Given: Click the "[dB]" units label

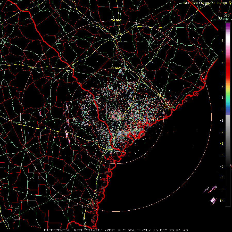Looking at the screenshot, I should tap(220, 18).
